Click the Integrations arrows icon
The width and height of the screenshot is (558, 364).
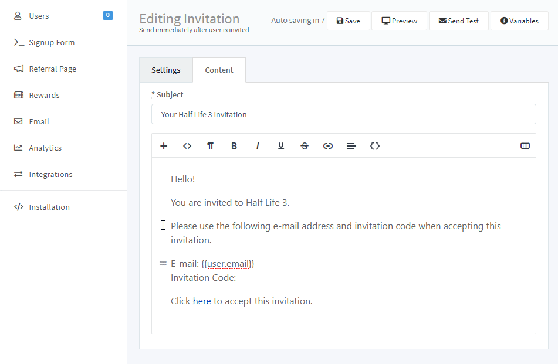click(18, 174)
